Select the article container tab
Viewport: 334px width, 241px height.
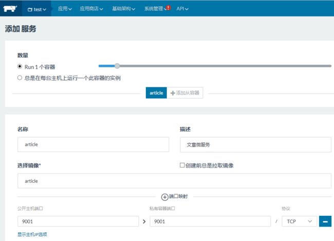pyautogui.click(x=156, y=93)
